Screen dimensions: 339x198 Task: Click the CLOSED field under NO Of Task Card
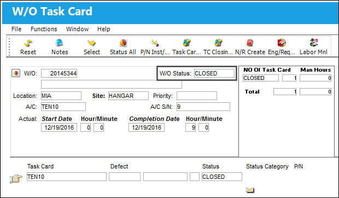[261, 78]
